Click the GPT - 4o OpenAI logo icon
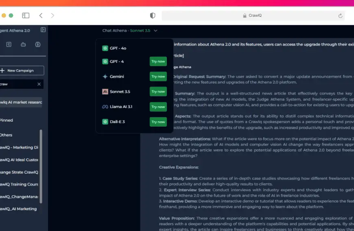The height and width of the screenshot is (231, 354). tap(105, 48)
